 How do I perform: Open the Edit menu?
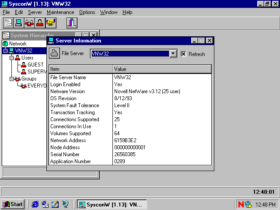coord(19,12)
